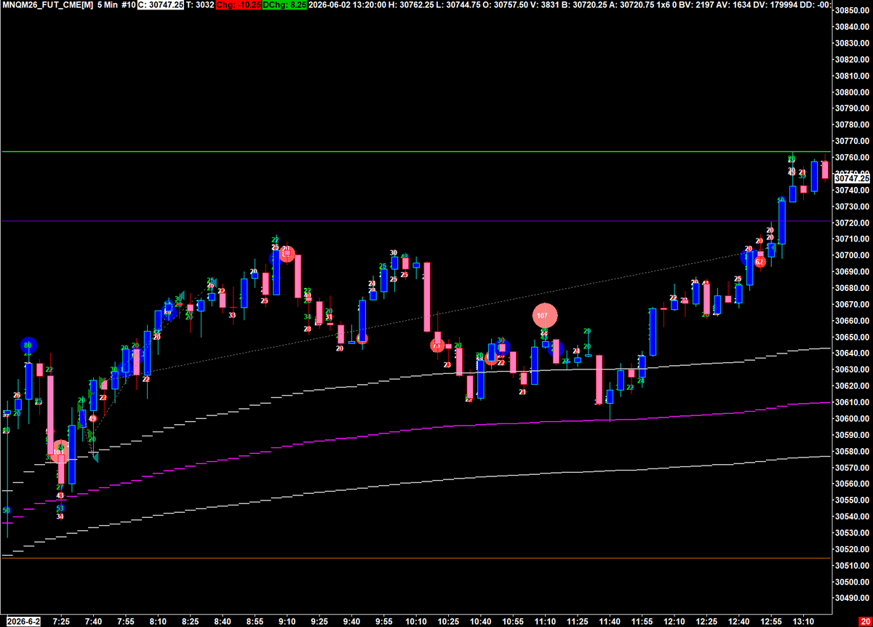This screenshot has height=627, width=873.
Task: Click the pink bubble labeled 73 near 10:25
Action: point(436,346)
